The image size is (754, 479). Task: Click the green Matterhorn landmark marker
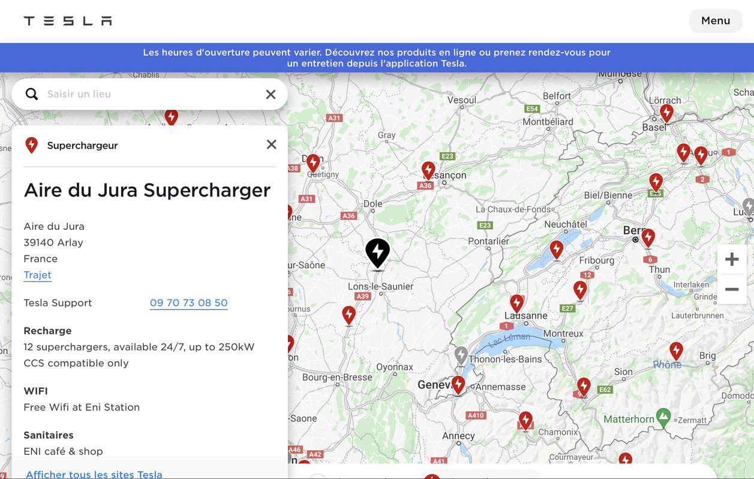point(663,417)
